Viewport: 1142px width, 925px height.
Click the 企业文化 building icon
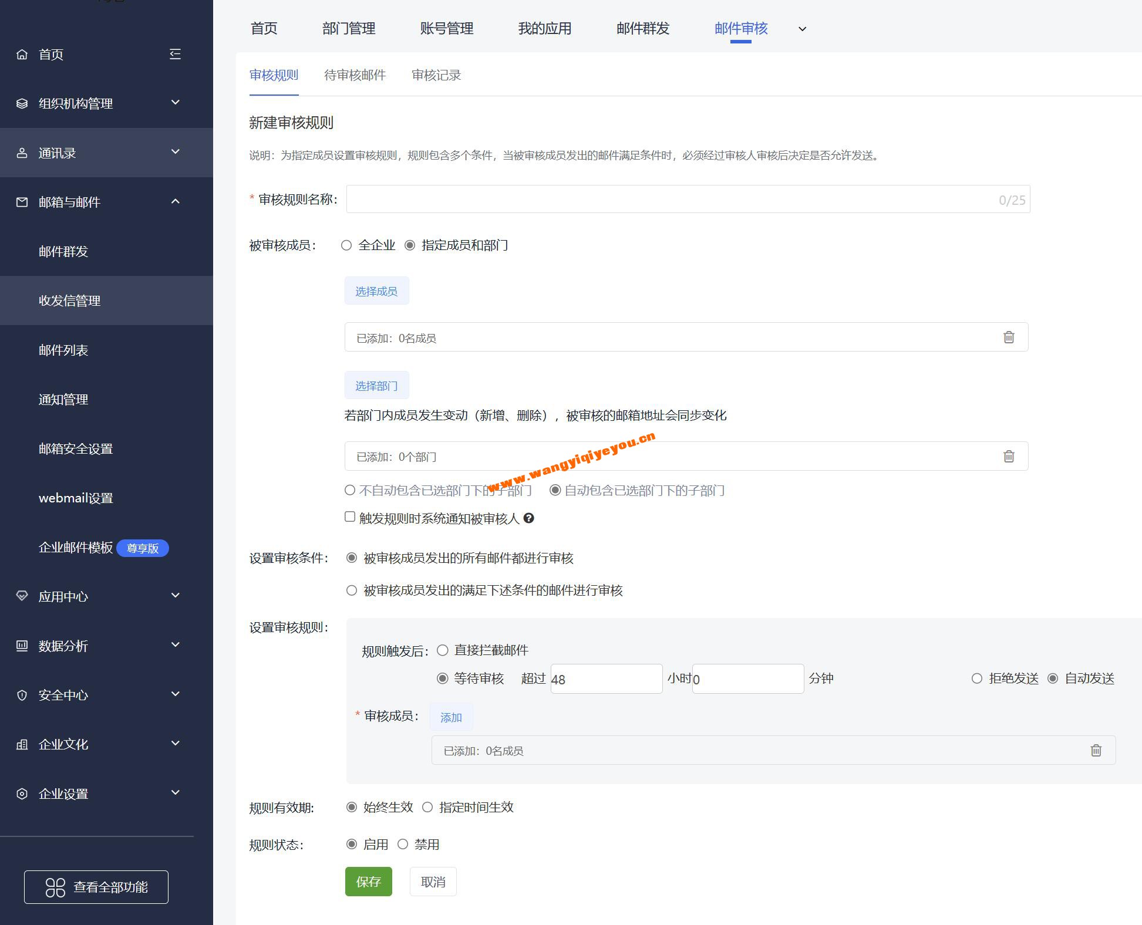click(x=22, y=744)
